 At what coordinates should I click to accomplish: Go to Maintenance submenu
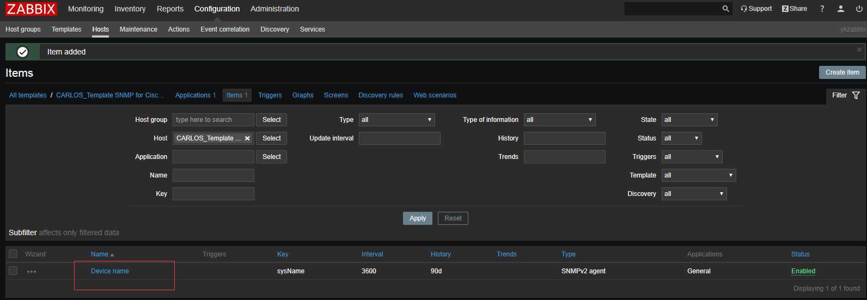(x=138, y=29)
